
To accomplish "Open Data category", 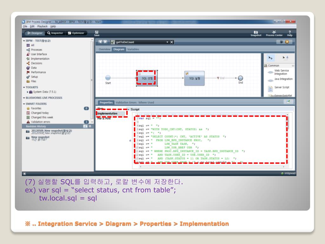I will click(x=31, y=68).
